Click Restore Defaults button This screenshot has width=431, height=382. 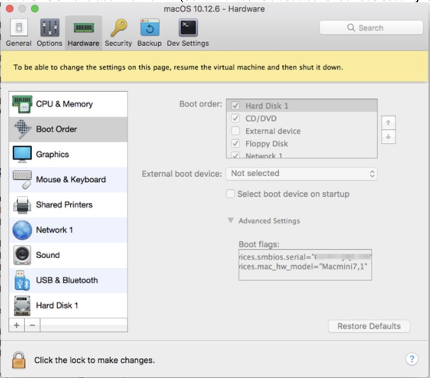(369, 326)
